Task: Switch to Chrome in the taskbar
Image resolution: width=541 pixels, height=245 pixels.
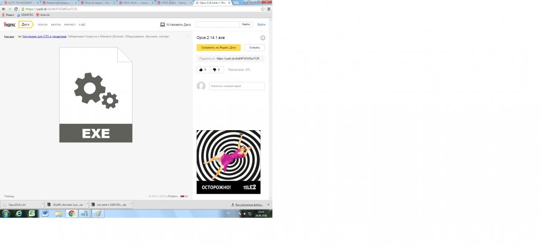Action: [71, 214]
